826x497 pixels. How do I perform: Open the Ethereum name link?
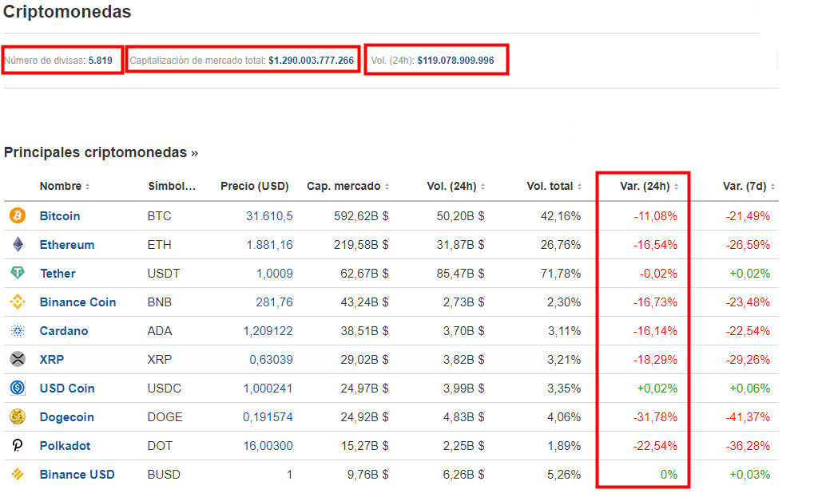[x=67, y=245]
